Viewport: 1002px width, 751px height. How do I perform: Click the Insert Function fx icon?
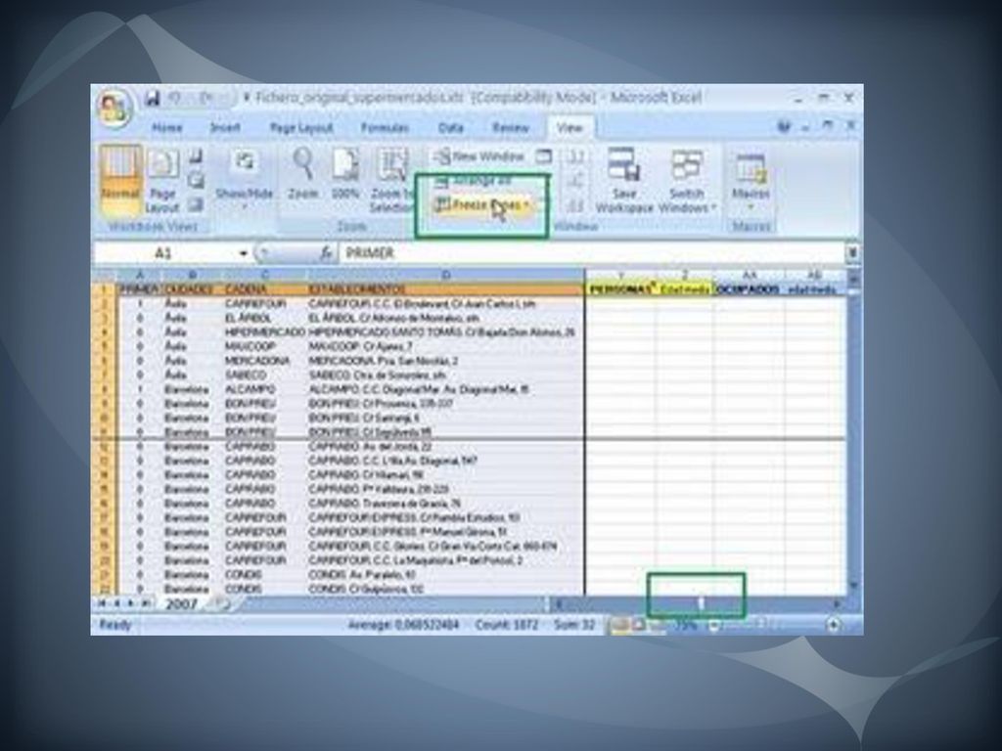tap(326, 253)
